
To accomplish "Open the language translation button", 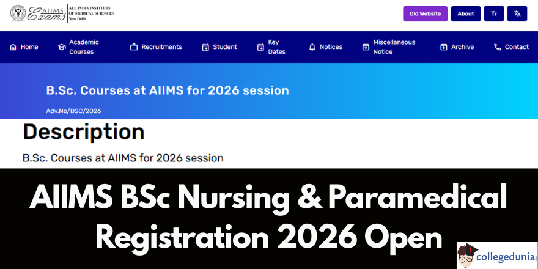I will 517,13.
